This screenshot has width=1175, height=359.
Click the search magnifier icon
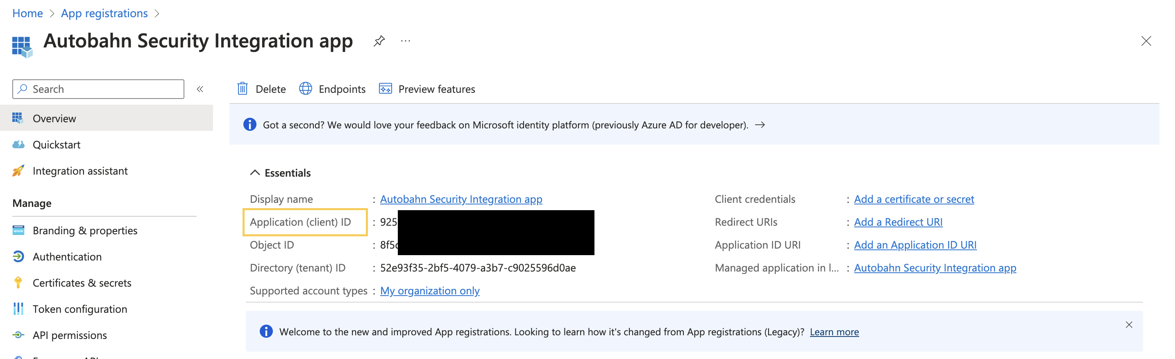pos(23,89)
